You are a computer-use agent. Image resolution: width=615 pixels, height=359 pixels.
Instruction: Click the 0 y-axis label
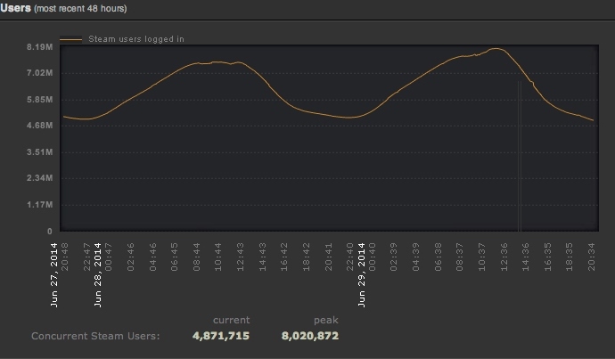49,232
